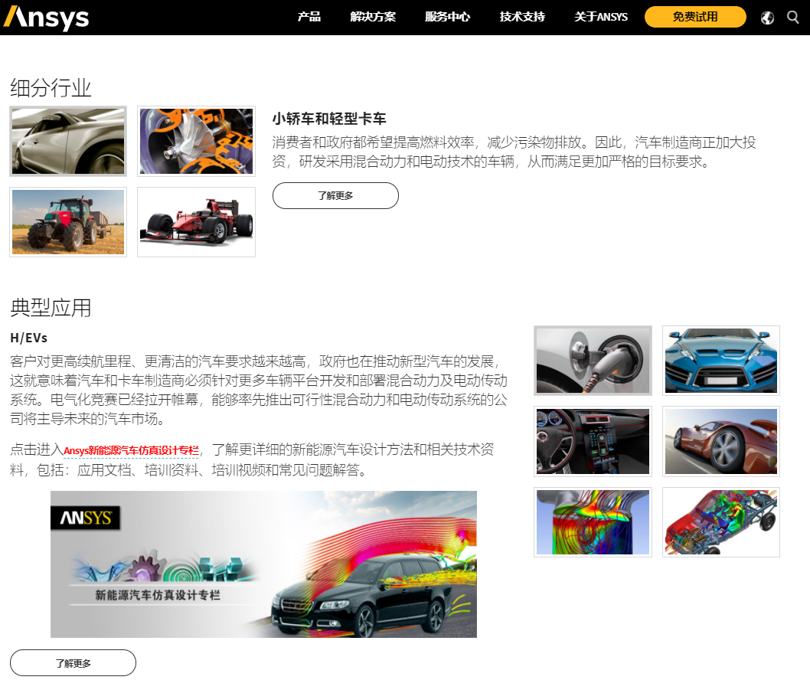Open the 服务中心 menu

[447, 17]
